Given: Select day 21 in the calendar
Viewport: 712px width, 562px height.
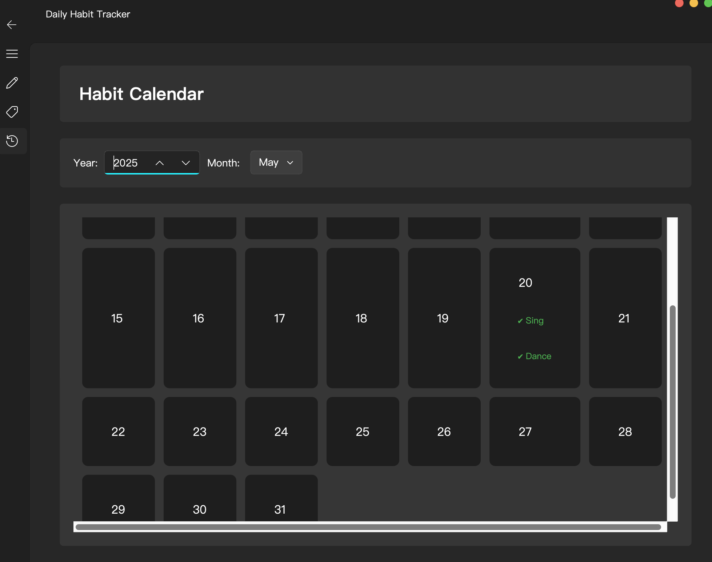Looking at the screenshot, I should click(625, 318).
